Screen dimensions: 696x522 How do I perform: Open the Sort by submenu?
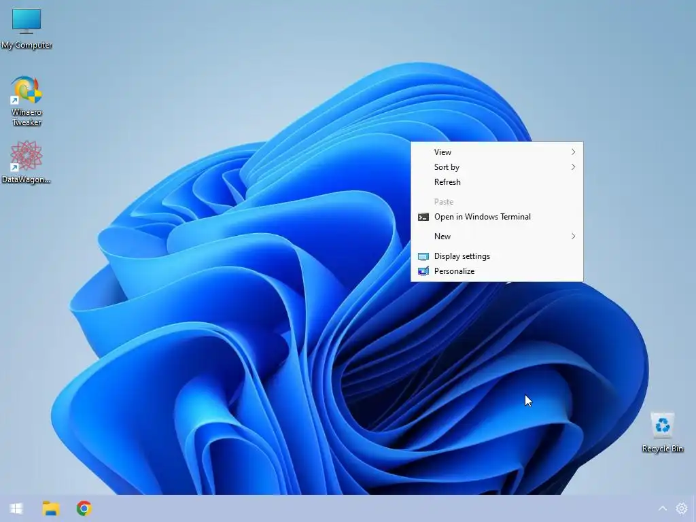tap(497, 167)
